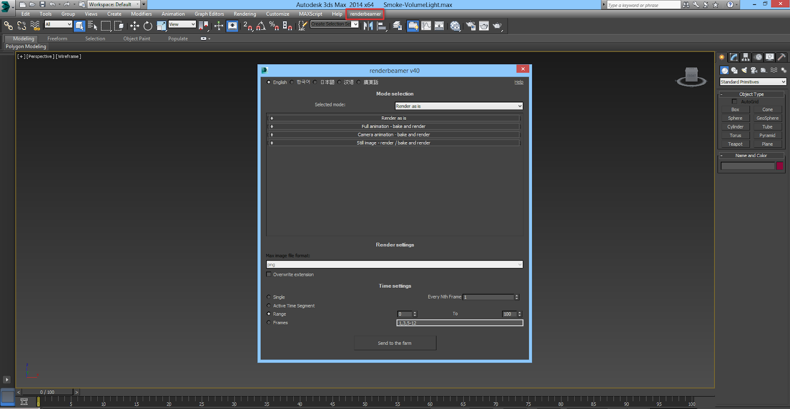The height and width of the screenshot is (409, 790).
Task: Select English language radio button
Action: click(x=269, y=82)
